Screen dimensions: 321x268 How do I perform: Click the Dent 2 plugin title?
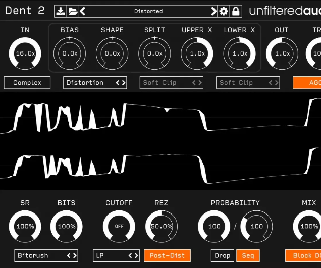coord(25,11)
